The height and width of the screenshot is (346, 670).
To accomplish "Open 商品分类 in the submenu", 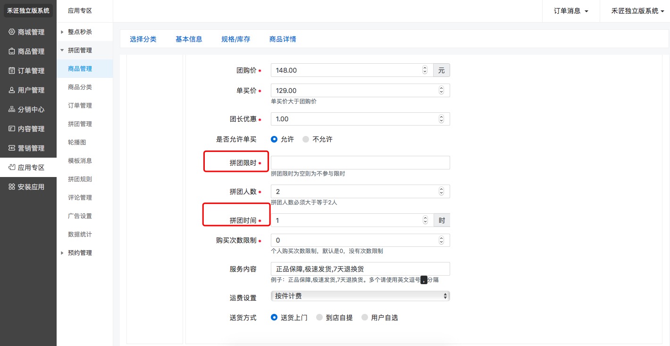I will [80, 87].
